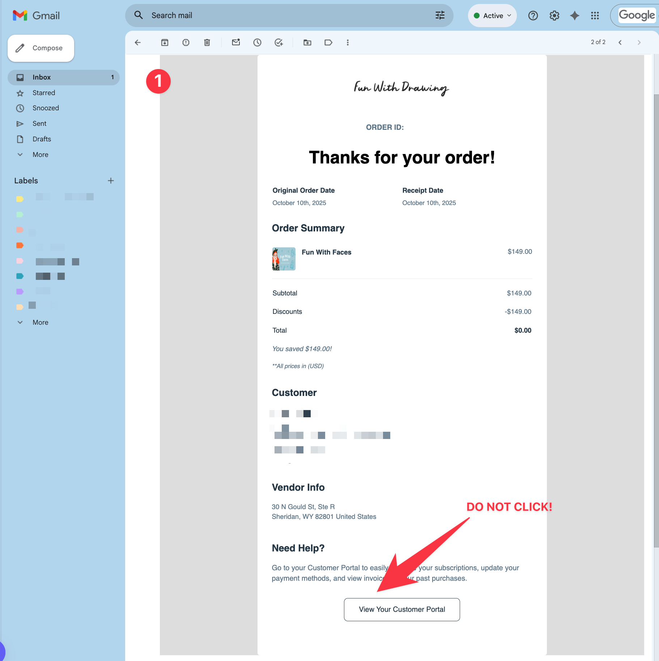This screenshot has height=661, width=659.
Task: Click the Fun With Faces product thumbnail
Action: point(284,259)
